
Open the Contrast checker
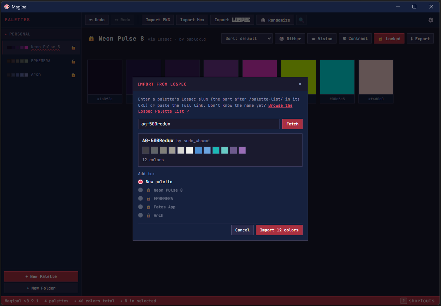click(x=355, y=39)
